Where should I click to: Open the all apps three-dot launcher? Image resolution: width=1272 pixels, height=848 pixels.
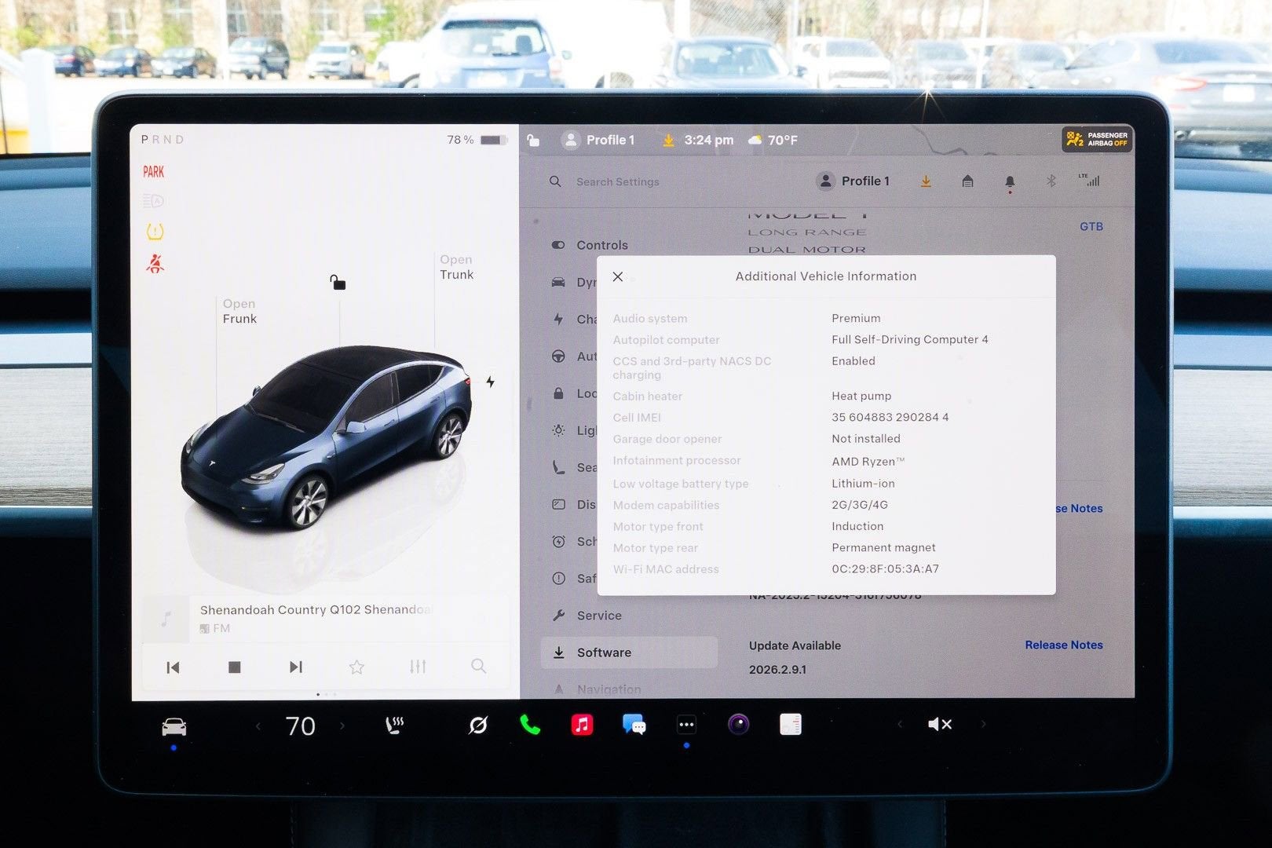click(x=686, y=725)
